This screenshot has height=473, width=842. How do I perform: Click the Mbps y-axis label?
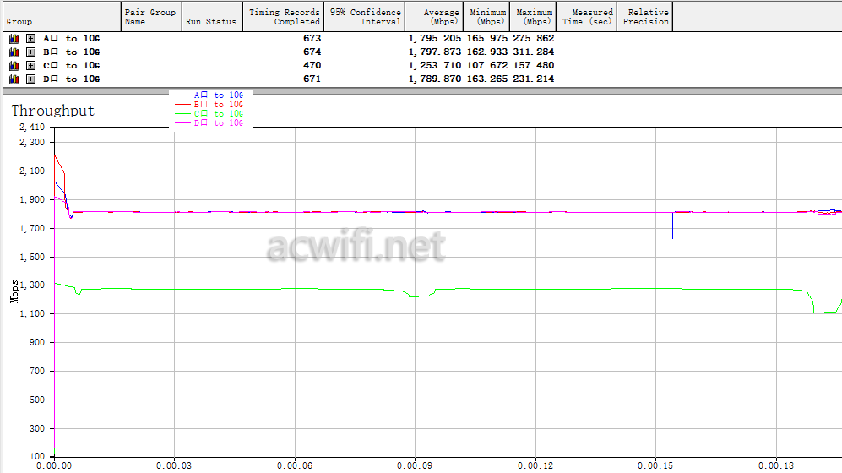click(14, 291)
